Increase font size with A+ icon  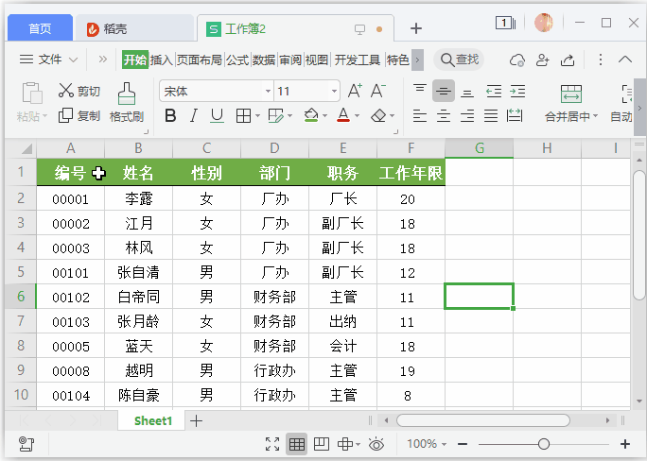[355, 91]
